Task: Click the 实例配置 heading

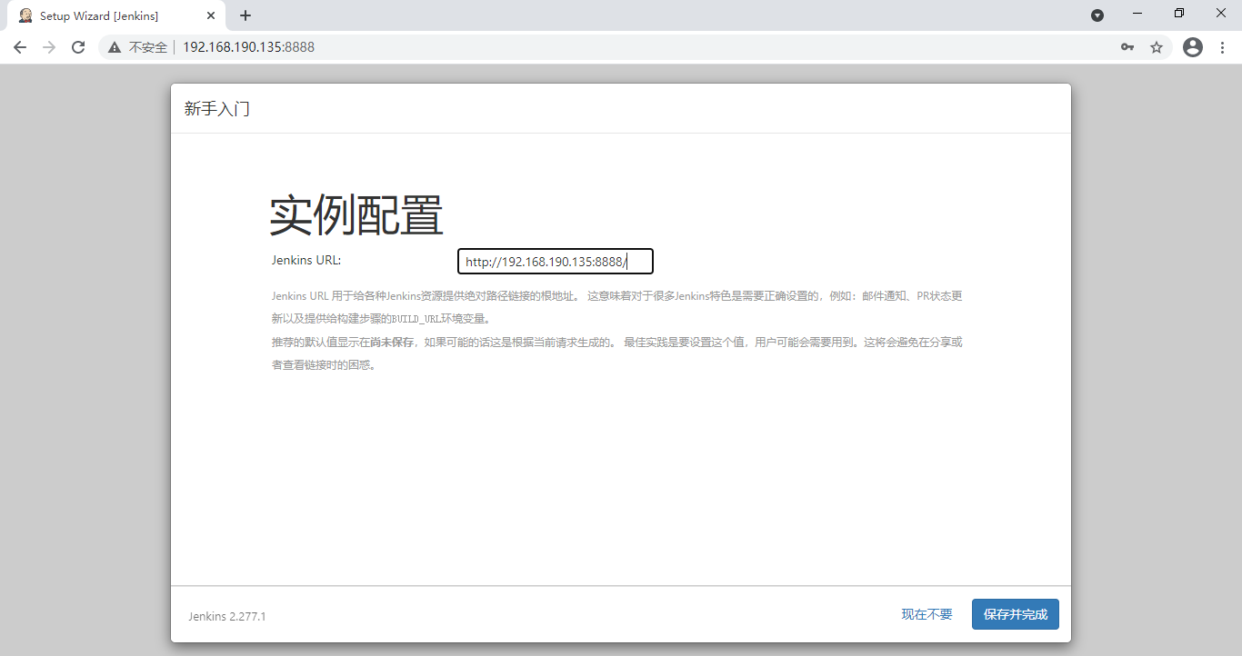Action: (x=356, y=216)
